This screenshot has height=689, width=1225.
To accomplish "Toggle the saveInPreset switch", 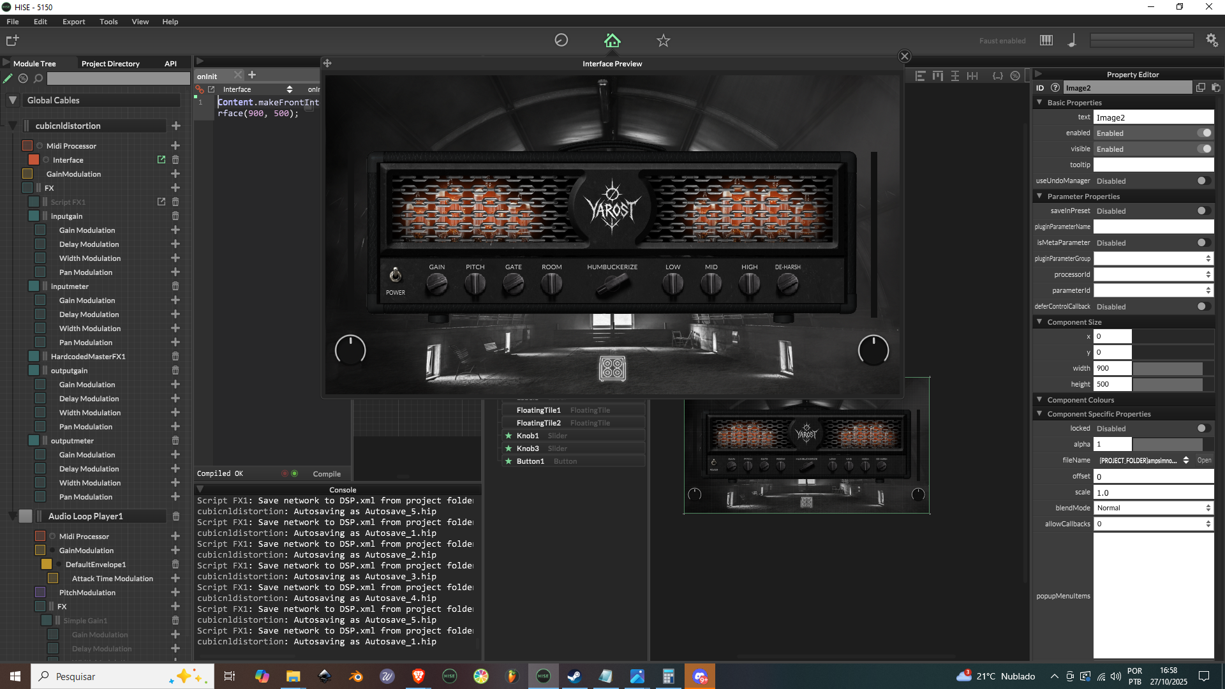I will tap(1203, 211).
